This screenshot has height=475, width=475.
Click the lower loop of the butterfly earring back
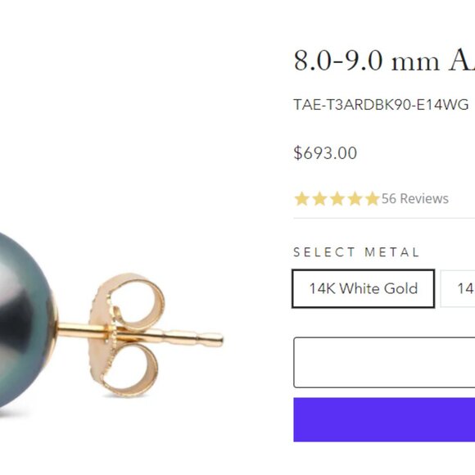130,368
